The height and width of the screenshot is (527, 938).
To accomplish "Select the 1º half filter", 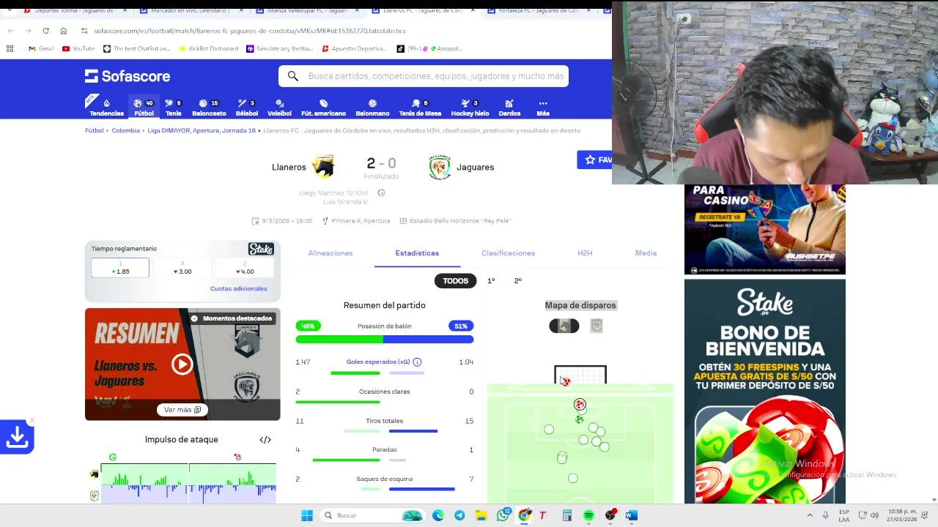I will (x=491, y=281).
